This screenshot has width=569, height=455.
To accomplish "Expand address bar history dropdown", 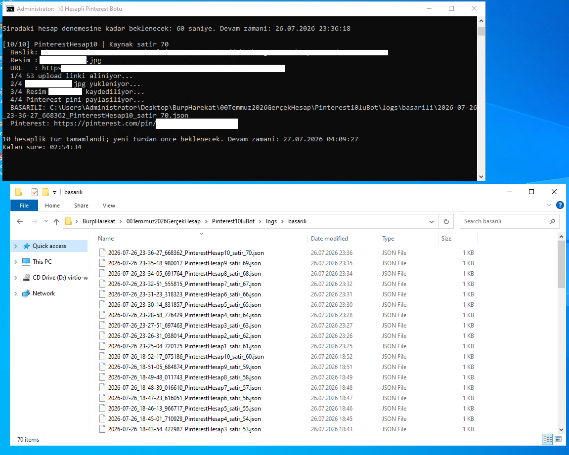I will click(432, 221).
